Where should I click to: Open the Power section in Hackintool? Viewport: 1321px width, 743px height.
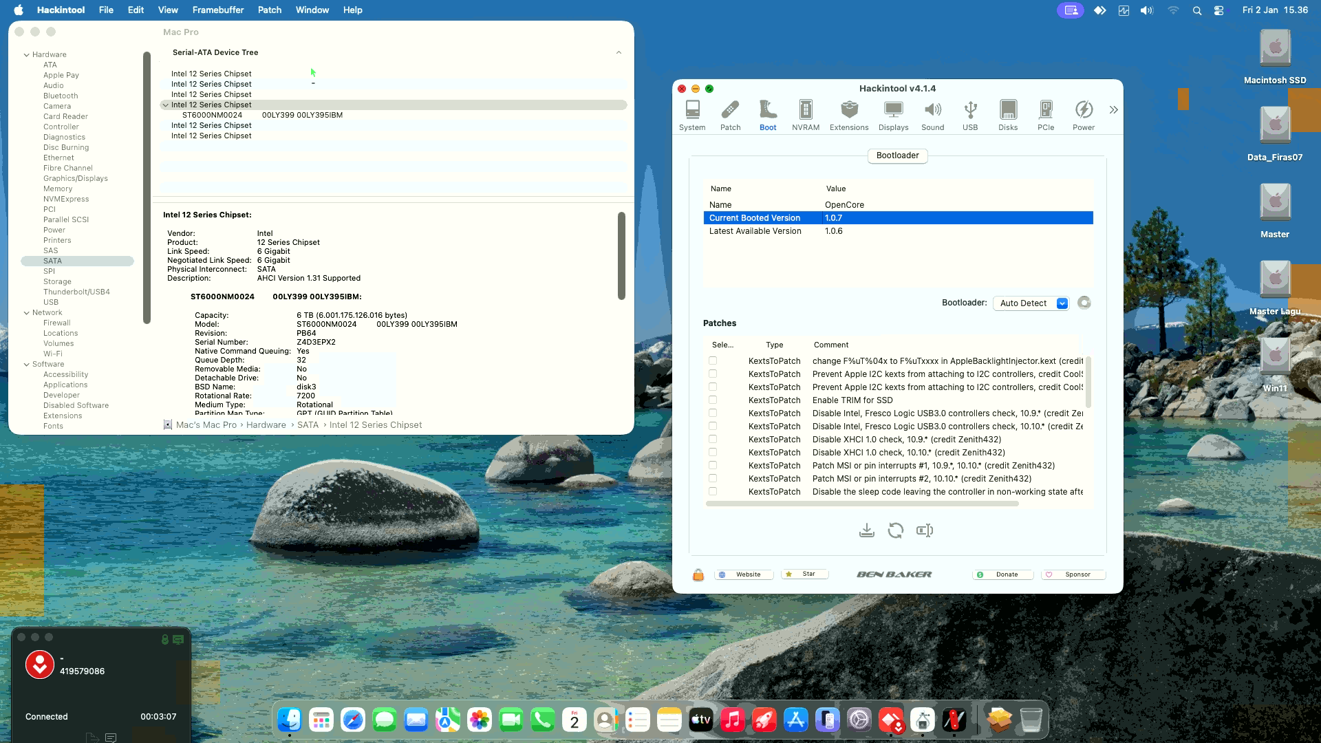(1084, 115)
